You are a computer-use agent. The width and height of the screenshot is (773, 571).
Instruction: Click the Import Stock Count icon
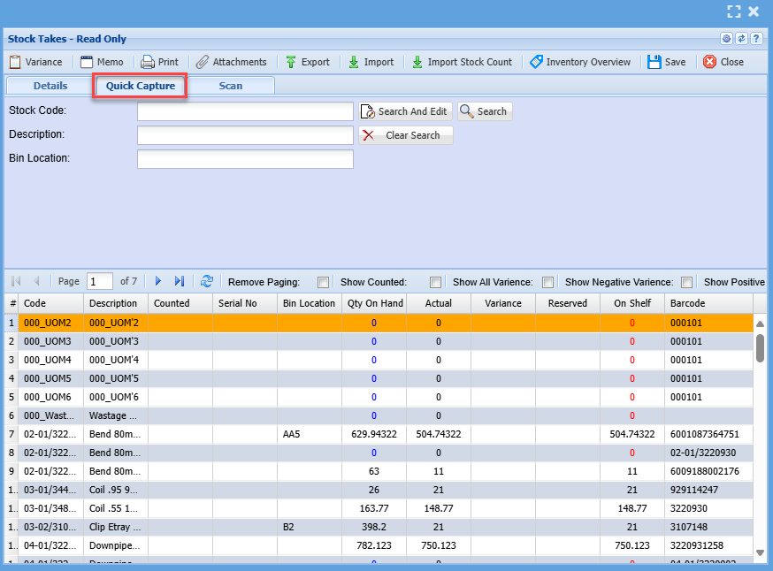[x=417, y=62]
